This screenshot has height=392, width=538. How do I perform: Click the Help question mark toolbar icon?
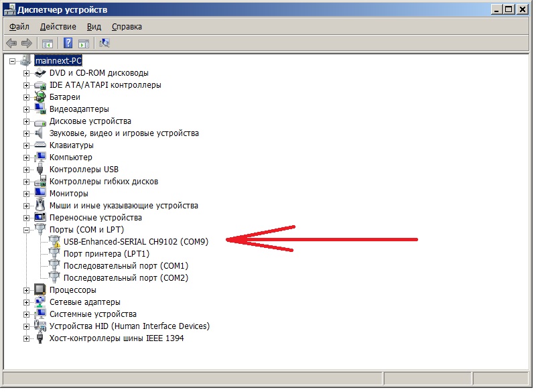68,43
